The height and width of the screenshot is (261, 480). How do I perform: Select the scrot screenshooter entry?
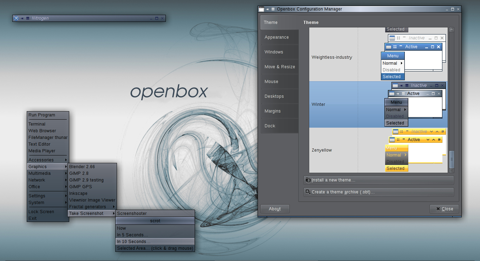coord(155,221)
